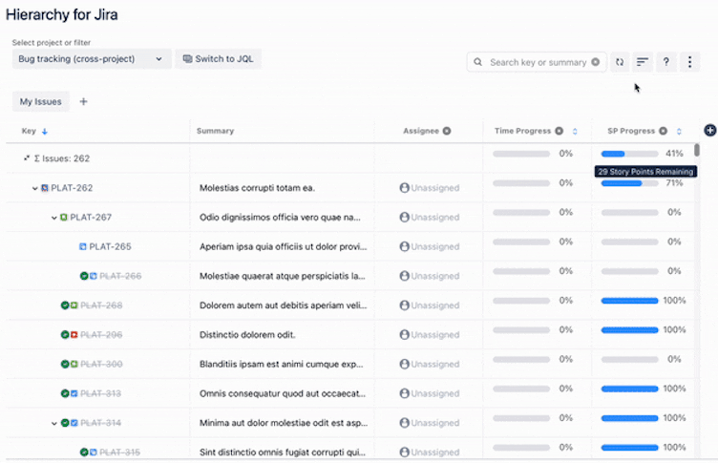Open issue PLAT-262 link

click(x=72, y=188)
